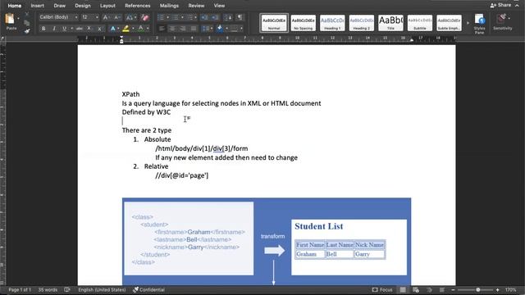Viewport: 525px width, 295px height.
Task: Apply strikethrough formatting
Action: (x=80, y=29)
